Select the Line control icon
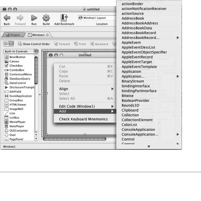 tap(6, 113)
